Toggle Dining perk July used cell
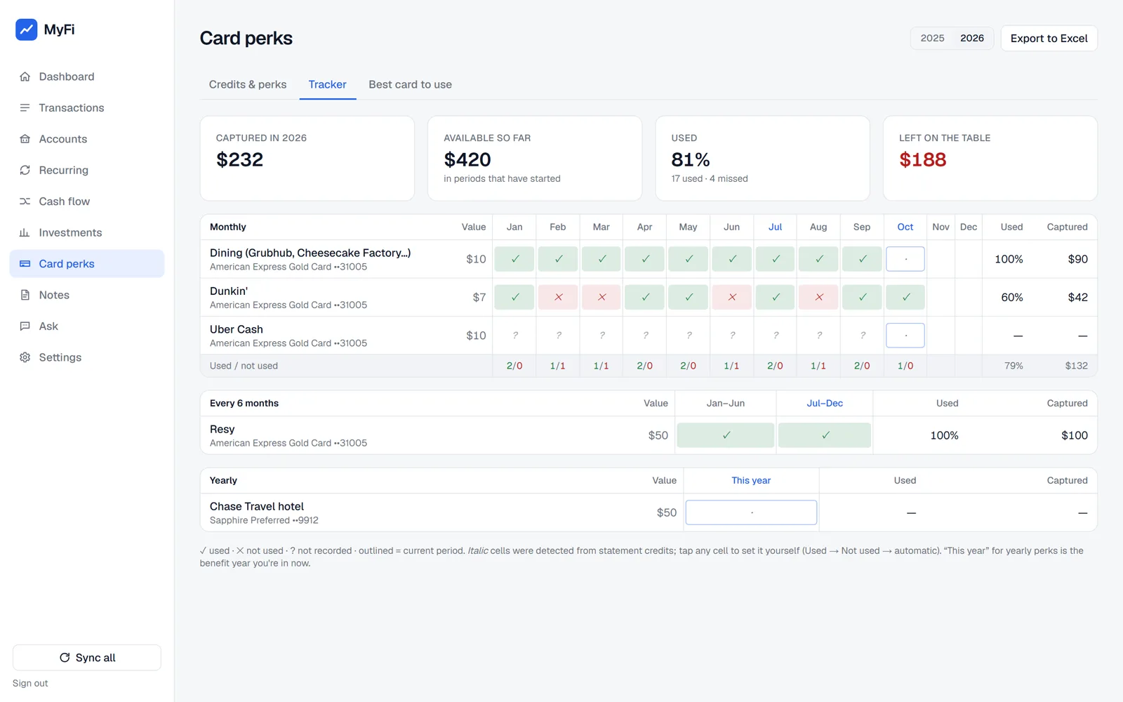 (x=775, y=259)
